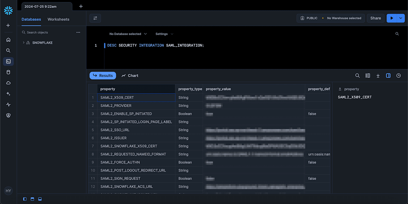Screen dimensions: 408x204
Task: Open Data Products cloud icon in sidebar
Action: point(8,83)
